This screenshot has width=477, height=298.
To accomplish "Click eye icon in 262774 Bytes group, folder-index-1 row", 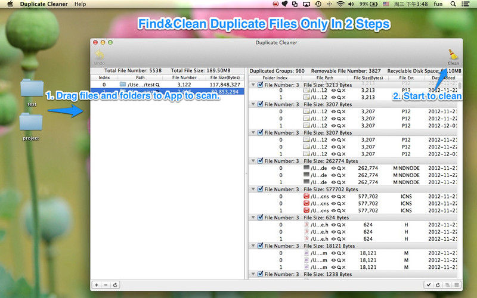I will coord(333,182).
